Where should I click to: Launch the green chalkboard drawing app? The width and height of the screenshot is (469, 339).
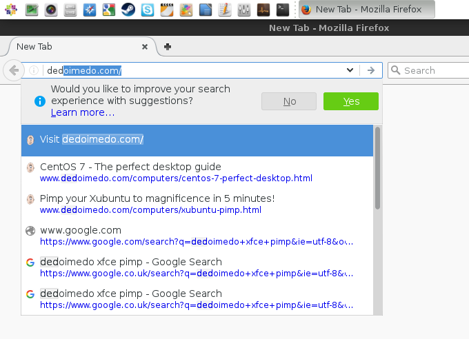tap(32, 10)
